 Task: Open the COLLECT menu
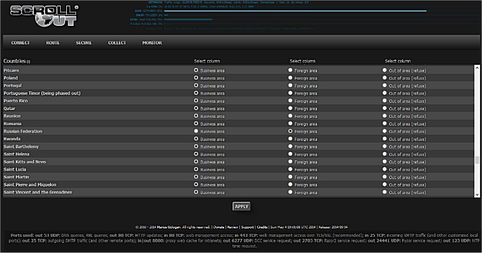point(117,43)
